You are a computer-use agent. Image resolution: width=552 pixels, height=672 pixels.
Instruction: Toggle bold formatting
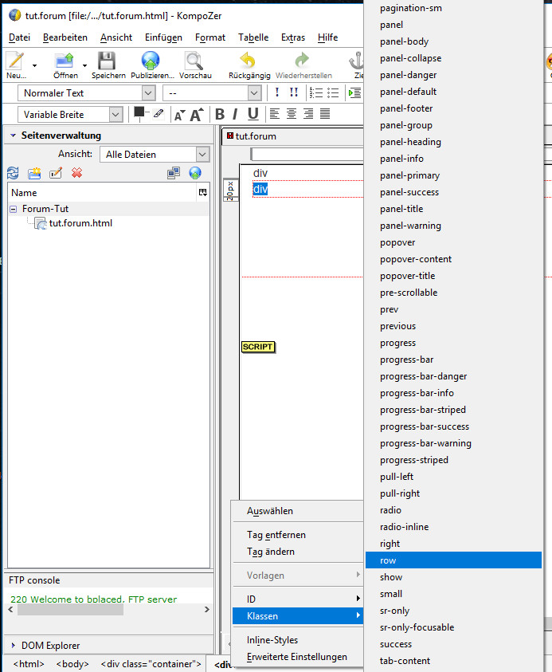click(x=220, y=114)
